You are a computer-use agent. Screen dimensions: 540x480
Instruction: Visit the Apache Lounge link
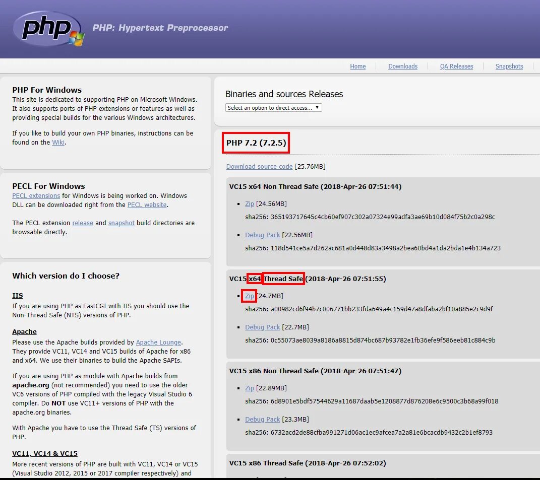point(158,342)
